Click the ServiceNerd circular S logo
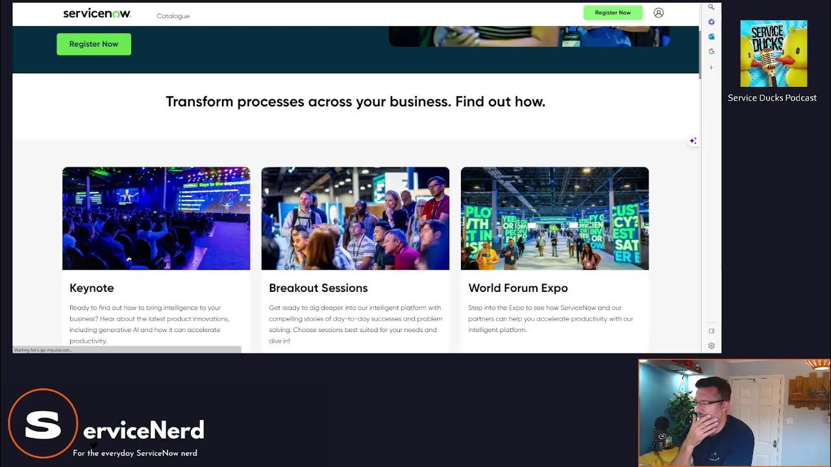This screenshot has width=831, height=467. click(x=43, y=424)
